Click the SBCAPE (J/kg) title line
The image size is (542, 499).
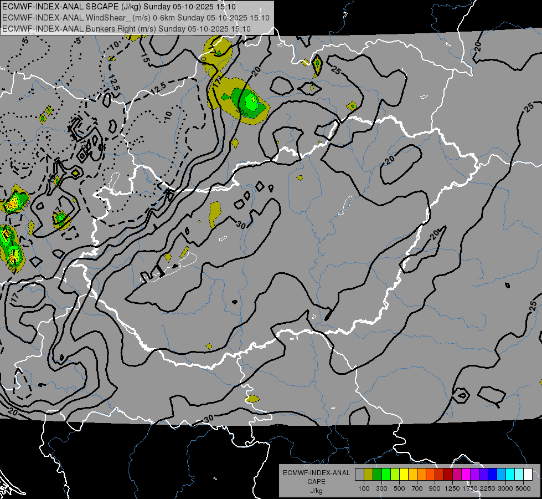pyautogui.click(x=119, y=7)
